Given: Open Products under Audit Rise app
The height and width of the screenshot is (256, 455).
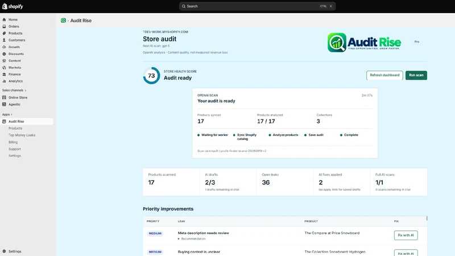Looking at the screenshot, I should (x=15, y=129).
